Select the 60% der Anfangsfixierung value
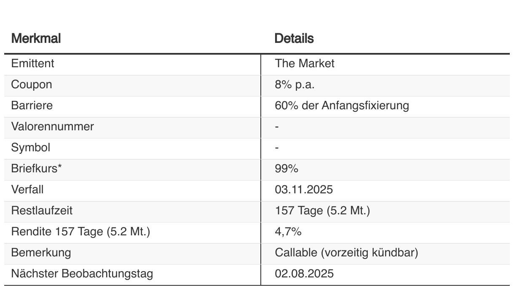This screenshot has width=514, height=290. tap(342, 105)
